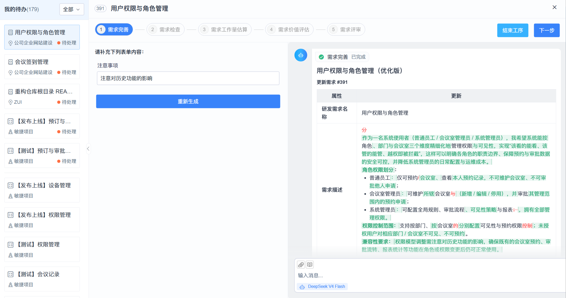Switch to step 2 需求检查
This screenshot has height=298, width=566.
click(x=165, y=30)
